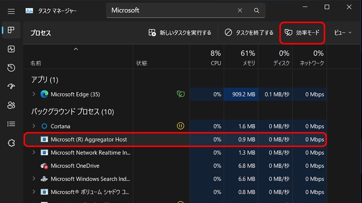362x203 pixels.
Task: Click the Windows Search Indexer icon
Action: click(x=44, y=179)
